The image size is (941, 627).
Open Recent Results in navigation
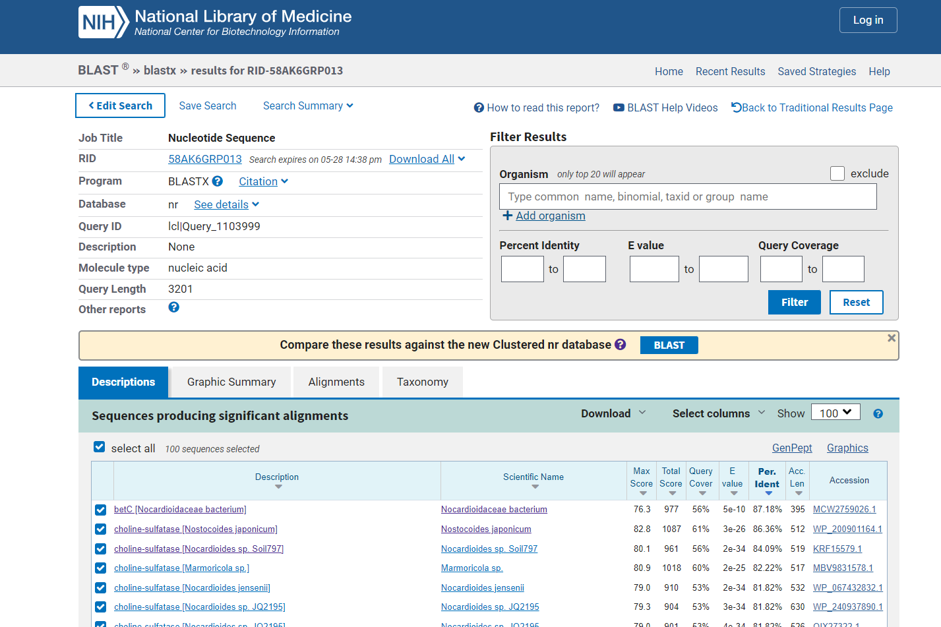coord(730,71)
